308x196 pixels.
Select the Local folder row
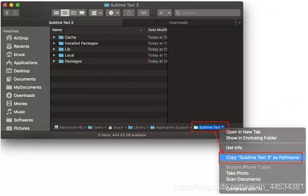tap(109, 55)
